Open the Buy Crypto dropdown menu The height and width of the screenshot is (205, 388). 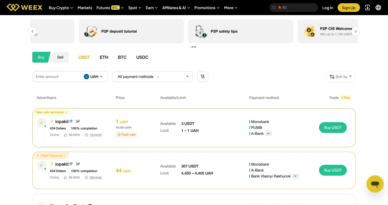tap(61, 8)
